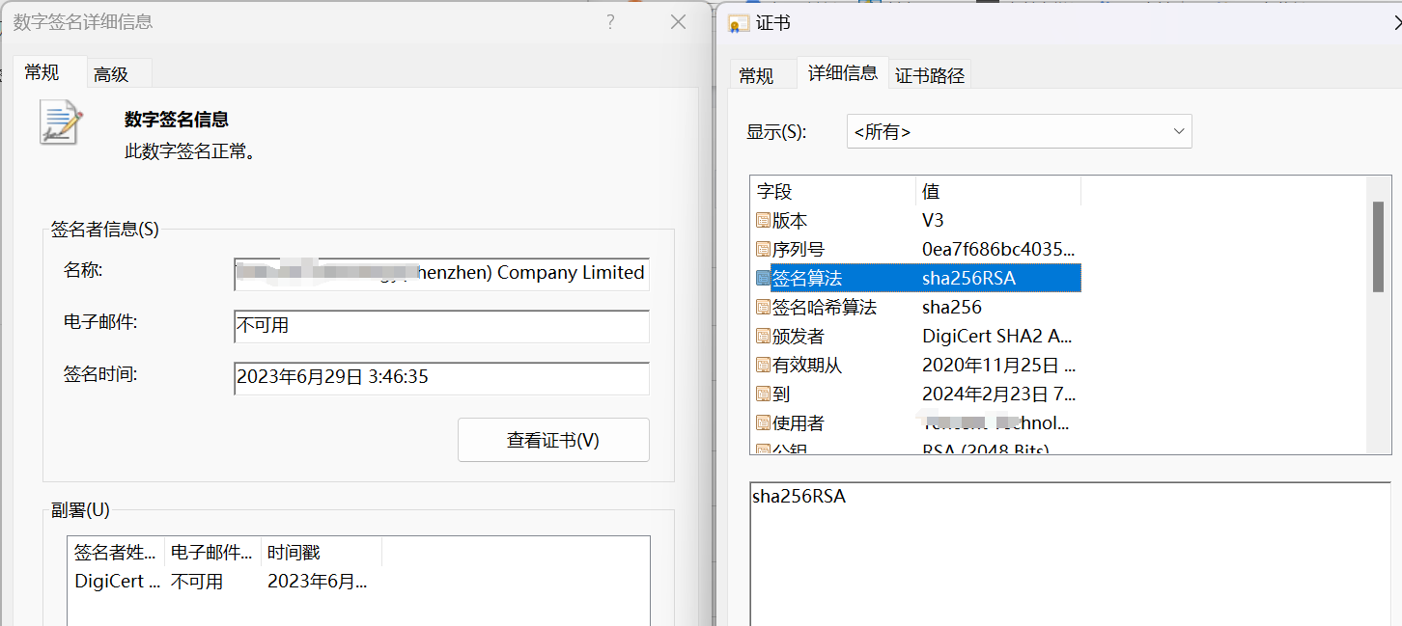Click the 值 column header
This screenshot has height=626, width=1402.
[x=998, y=191]
